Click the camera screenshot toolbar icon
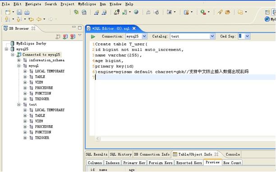Image resolution: width=276 pixels, height=172 pixels. tap(169, 12)
